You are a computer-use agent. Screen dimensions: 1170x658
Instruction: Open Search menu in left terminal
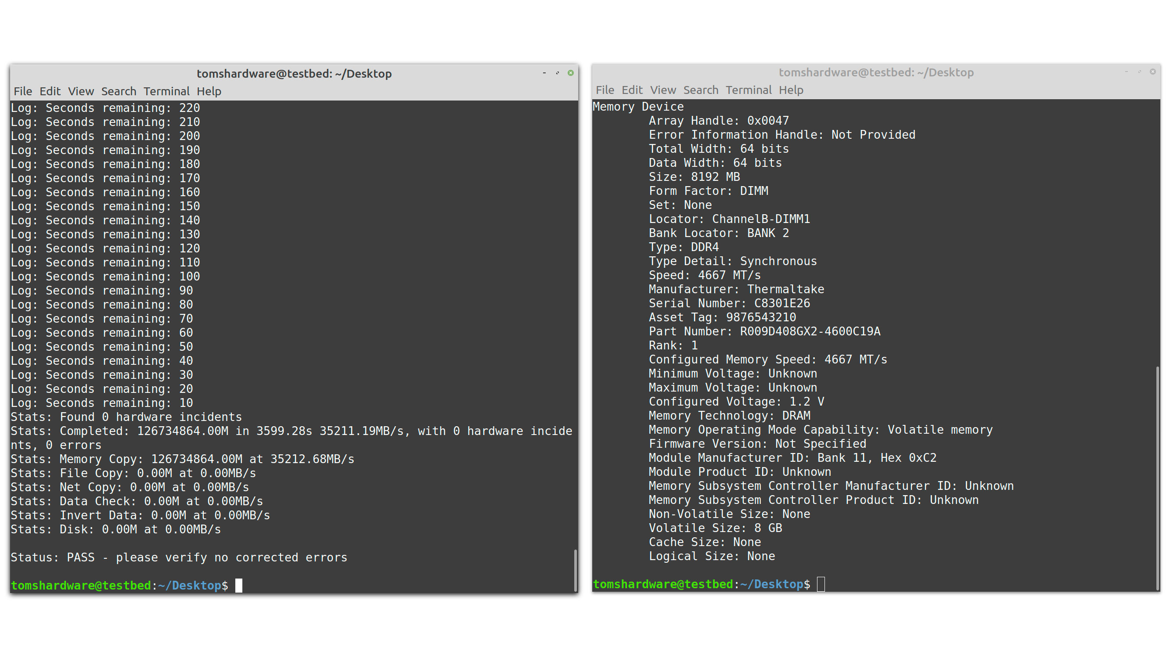coord(119,91)
